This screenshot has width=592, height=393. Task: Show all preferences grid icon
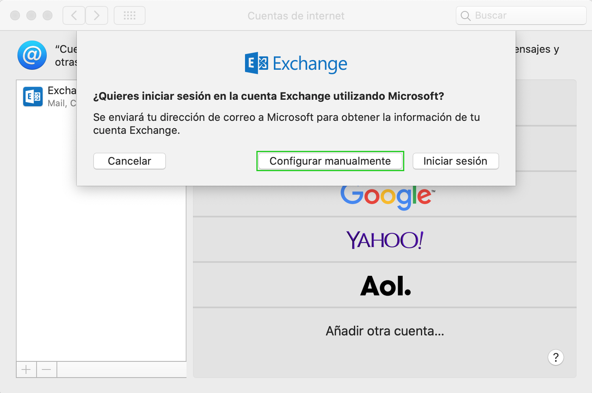[x=130, y=15]
